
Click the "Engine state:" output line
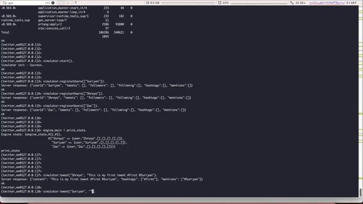(x=32, y=134)
